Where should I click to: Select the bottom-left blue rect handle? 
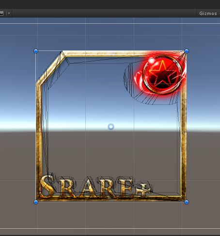(x=36, y=202)
